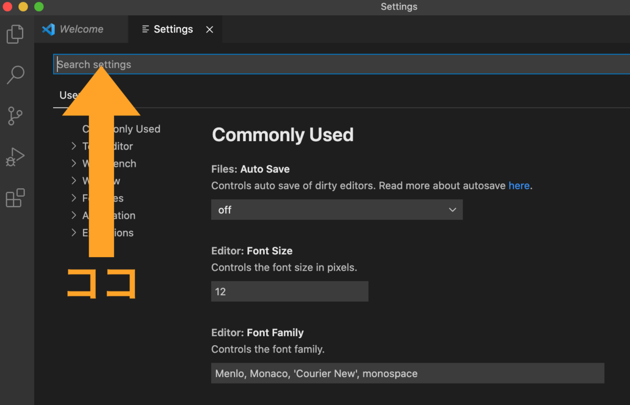Select the Search icon in the activity bar
630x405 pixels.
(x=15, y=75)
